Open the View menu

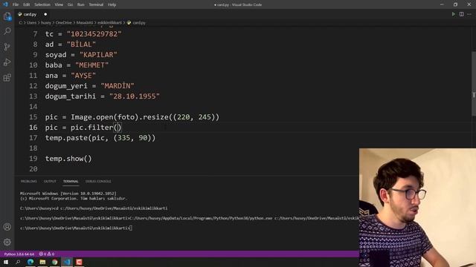[x=59, y=4]
